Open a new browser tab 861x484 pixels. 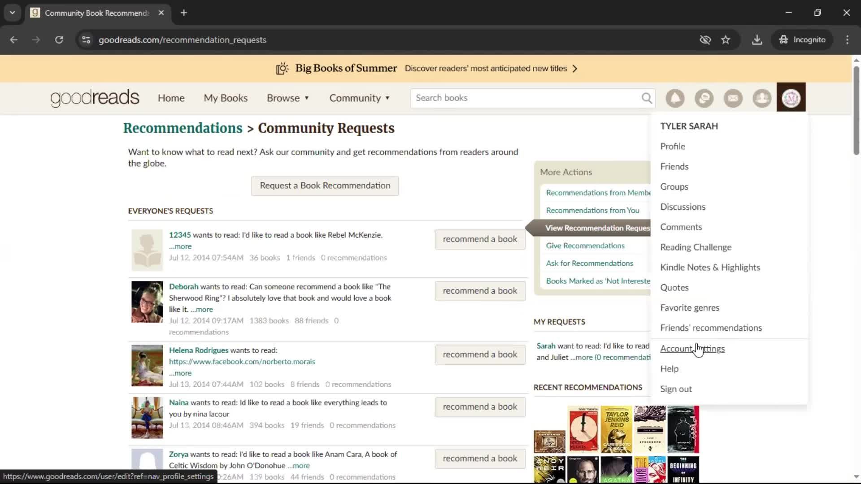tap(184, 13)
